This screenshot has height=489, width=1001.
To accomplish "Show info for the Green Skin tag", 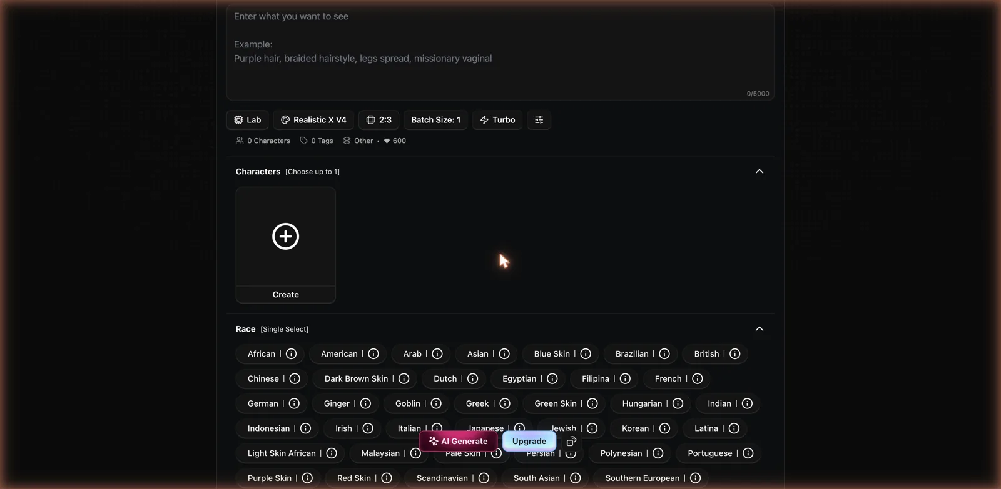I will [x=592, y=404].
